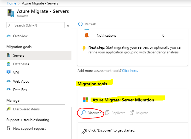Go to Home breadcrumb link
This screenshot has width=191, height=139.
pyautogui.click(x=11, y=3)
